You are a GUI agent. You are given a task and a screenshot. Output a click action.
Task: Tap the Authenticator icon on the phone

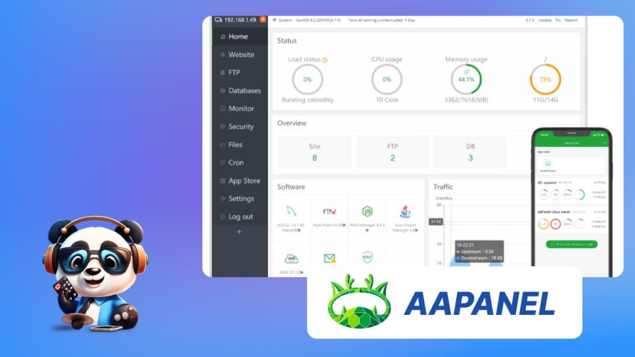[x=548, y=164]
